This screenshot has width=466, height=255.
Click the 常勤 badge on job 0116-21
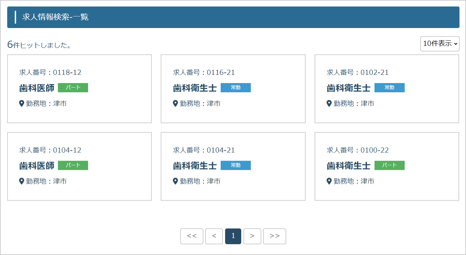[235, 88]
